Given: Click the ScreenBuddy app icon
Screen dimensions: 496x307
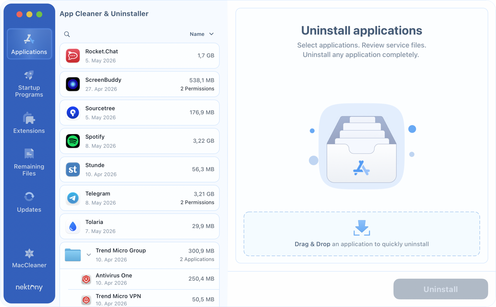Looking at the screenshot, I should pyautogui.click(x=73, y=84).
